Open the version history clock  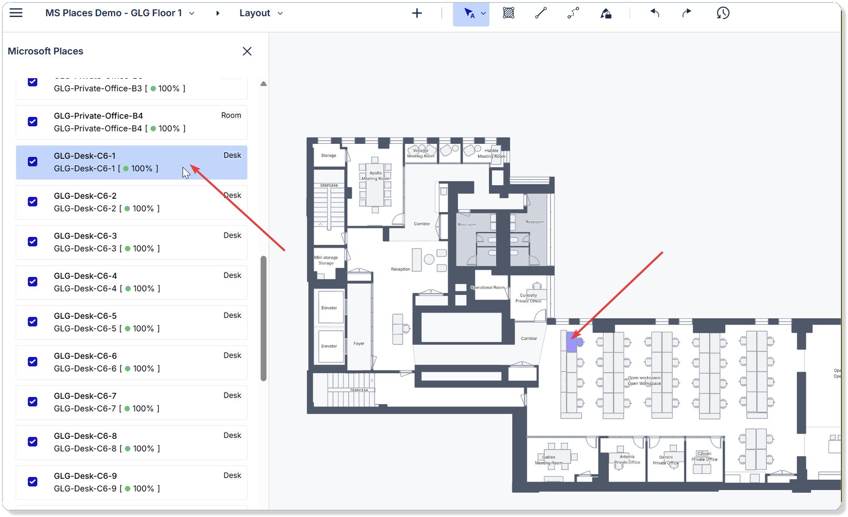coord(723,13)
